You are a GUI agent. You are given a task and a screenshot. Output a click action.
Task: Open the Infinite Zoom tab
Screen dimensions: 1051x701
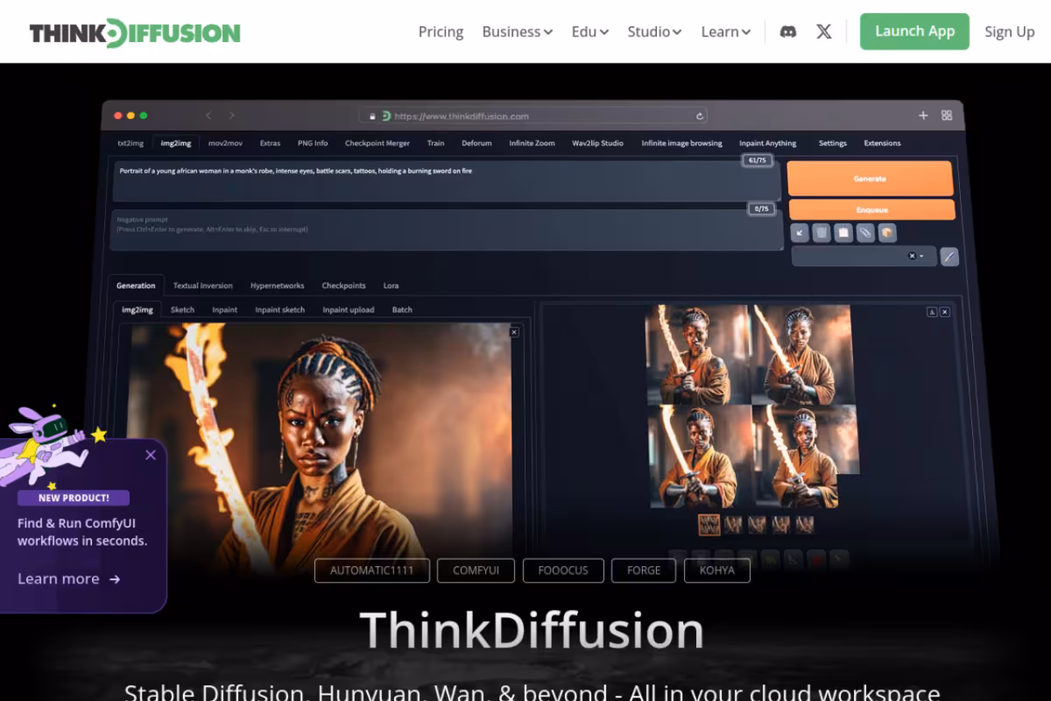point(532,143)
